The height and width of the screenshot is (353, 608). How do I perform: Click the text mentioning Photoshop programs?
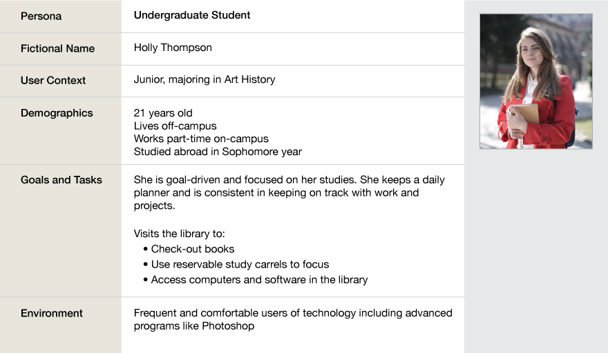click(x=293, y=319)
